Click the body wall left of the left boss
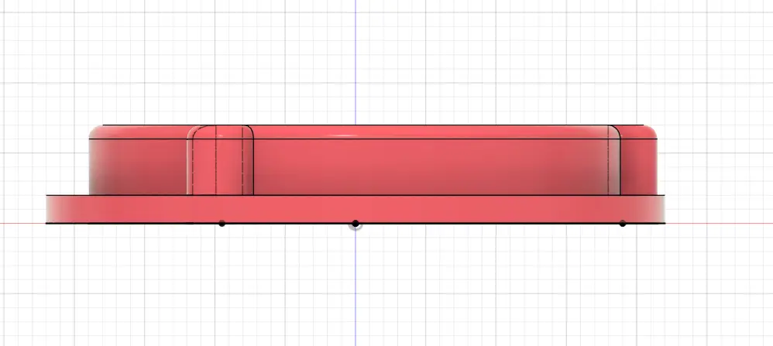This screenshot has width=773, height=346. pos(139,166)
